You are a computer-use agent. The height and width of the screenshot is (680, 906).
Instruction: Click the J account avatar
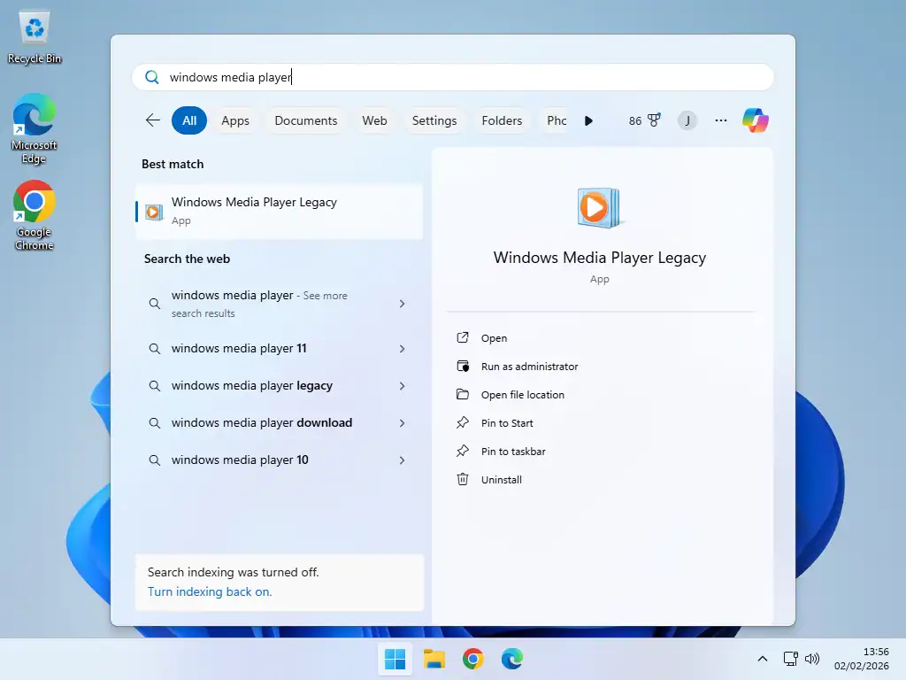(x=687, y=120)
